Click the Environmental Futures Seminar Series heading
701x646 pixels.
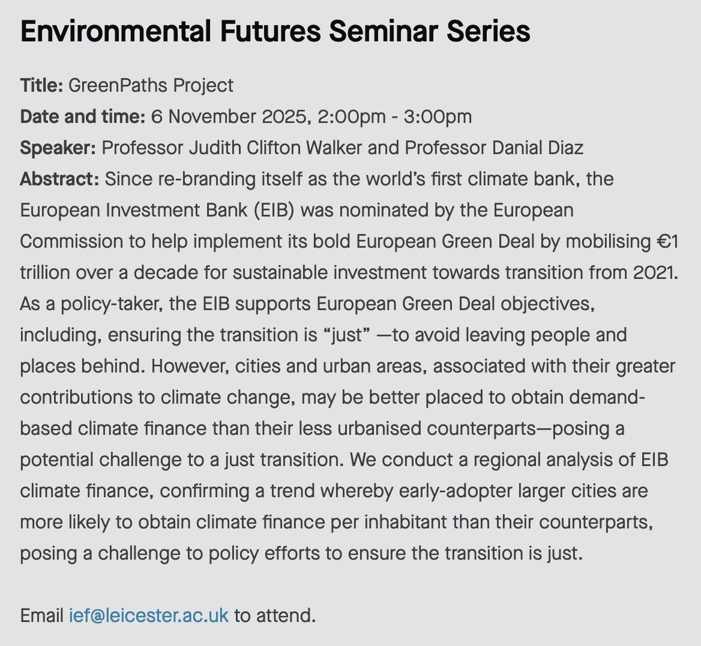point(275,31)
